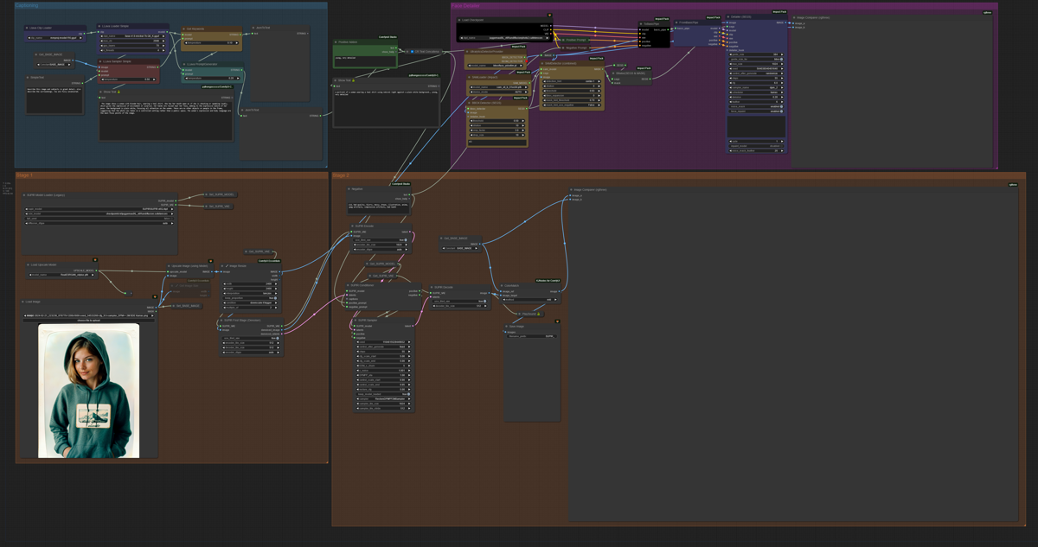The image size is (1038, 547).
Task: Click the speaker icon on the PlaySound node
Action: click(538, 314)
